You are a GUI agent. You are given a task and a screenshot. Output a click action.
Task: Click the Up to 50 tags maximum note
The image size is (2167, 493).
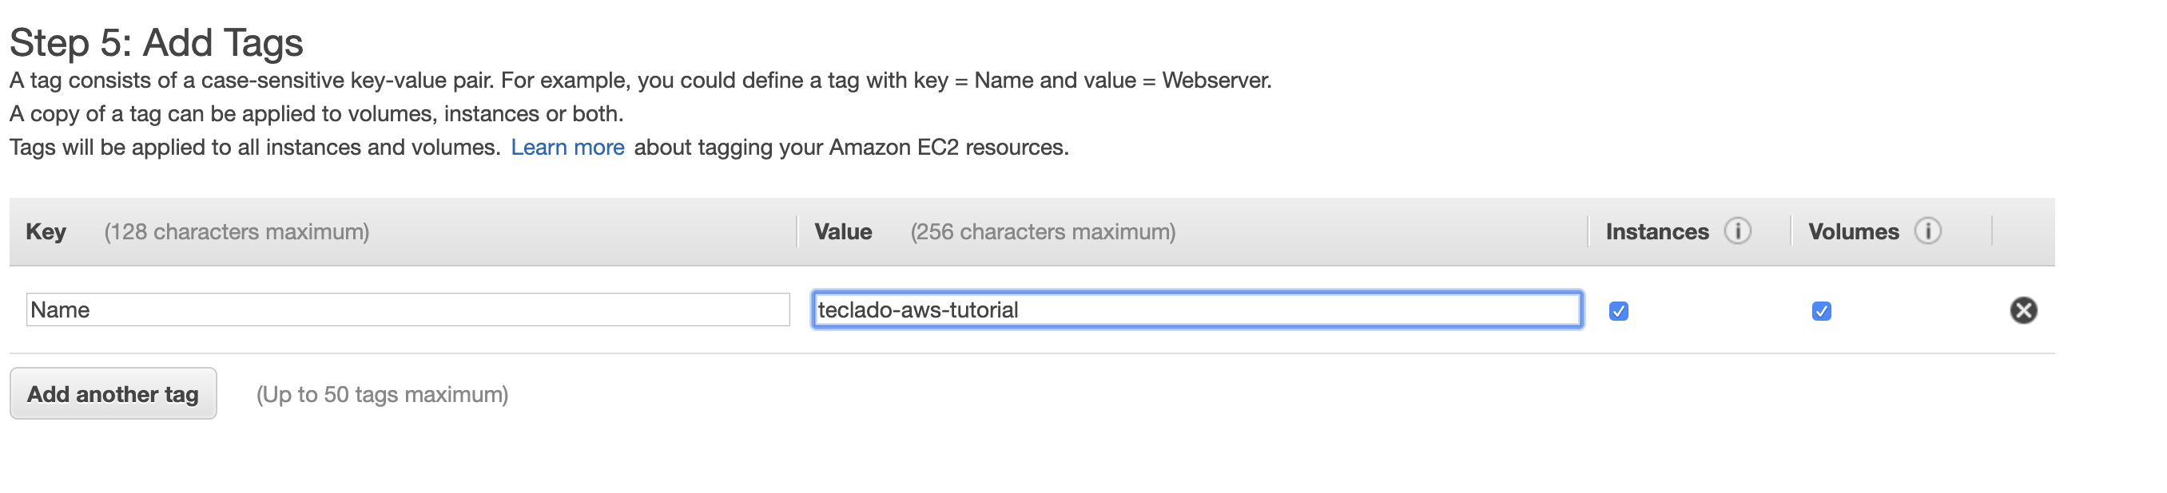382,395
